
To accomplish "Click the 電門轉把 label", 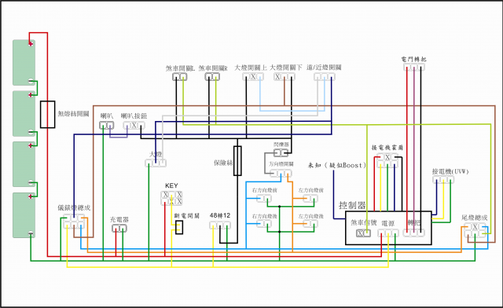I will point(414,60).
